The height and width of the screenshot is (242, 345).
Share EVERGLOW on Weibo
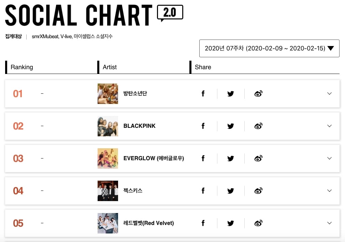point(258,158)
